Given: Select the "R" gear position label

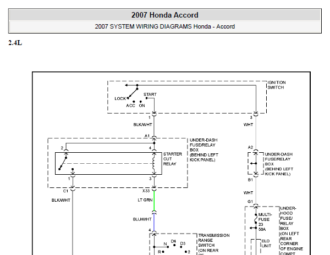Looking at the screenshot, I should point(159,252).
